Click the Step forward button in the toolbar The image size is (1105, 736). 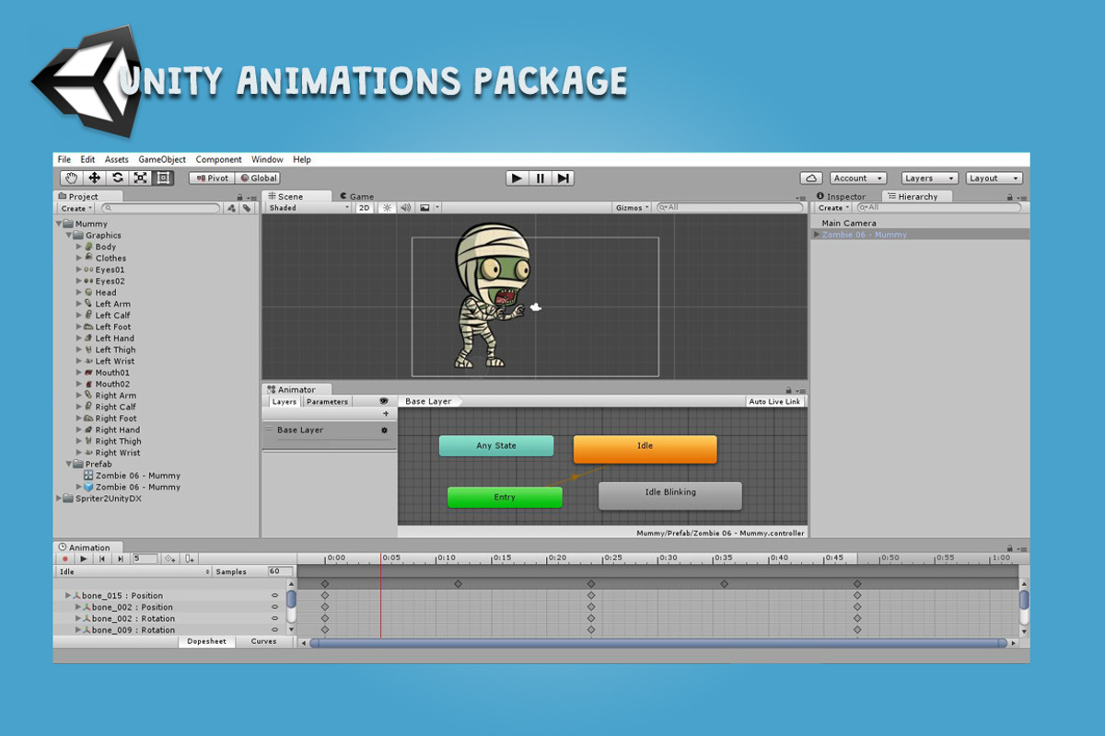[x=564, y=178]
